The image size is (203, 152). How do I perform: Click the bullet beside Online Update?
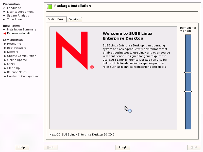click(x=5, y=60)
